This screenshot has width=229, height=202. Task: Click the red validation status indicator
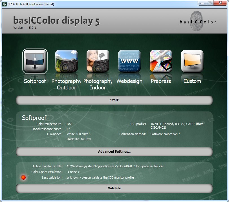tap(23, 177)
